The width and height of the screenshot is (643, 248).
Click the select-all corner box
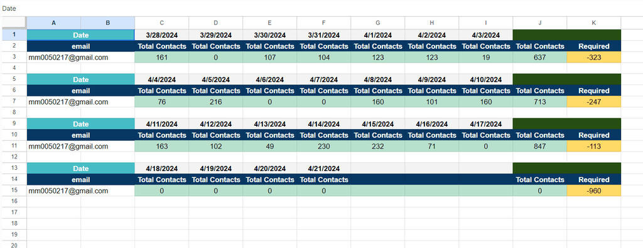click(x=13, y=23)
